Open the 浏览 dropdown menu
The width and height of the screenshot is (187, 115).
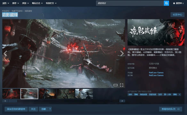(x=6, y=3)
